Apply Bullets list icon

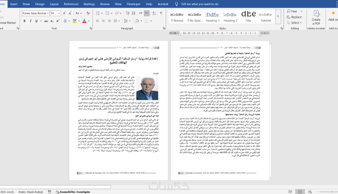(98, 13)
